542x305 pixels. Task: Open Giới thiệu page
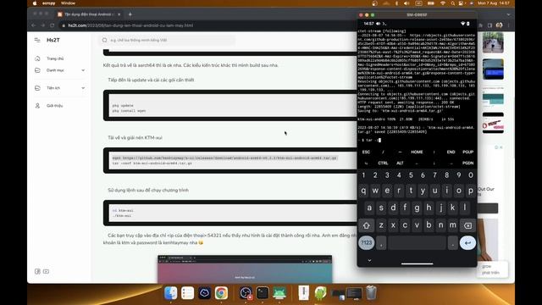tap(54, 105)
